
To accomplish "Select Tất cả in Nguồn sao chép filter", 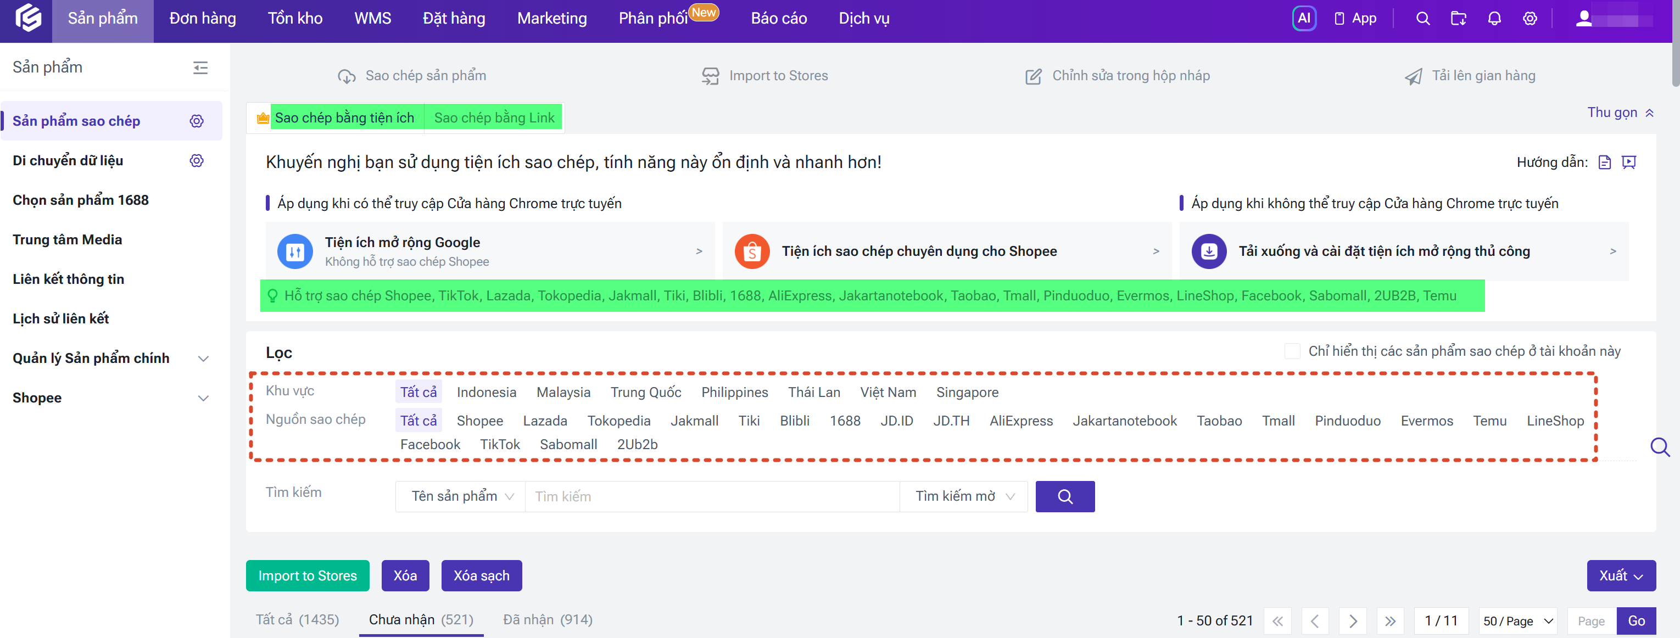I will 418,421.
